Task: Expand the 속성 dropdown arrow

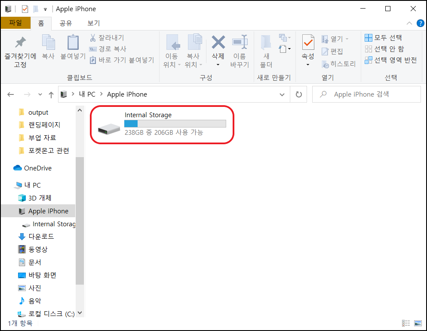Action: coord(308,65)
